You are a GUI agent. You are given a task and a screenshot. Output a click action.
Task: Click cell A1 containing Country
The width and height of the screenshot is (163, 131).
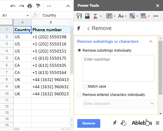(22, 30)
